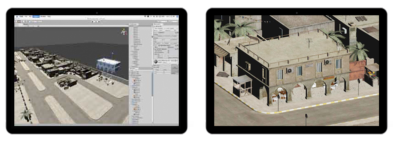
Task: Open the File menu
Action: click(x=25, y=16)
